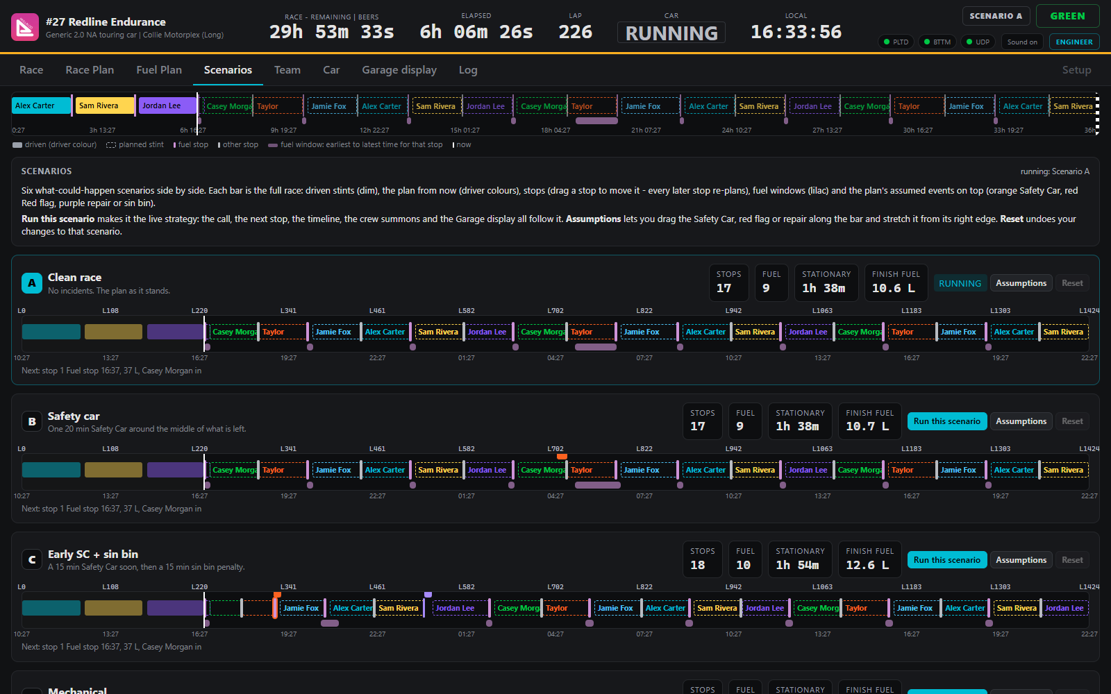Click the RUNNING car status in the header
Screen dimensions: 1111x694
(671, 33)
